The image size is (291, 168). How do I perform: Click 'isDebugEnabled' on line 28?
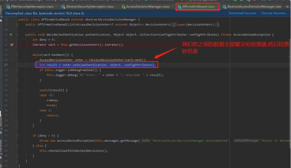point(80,70)
